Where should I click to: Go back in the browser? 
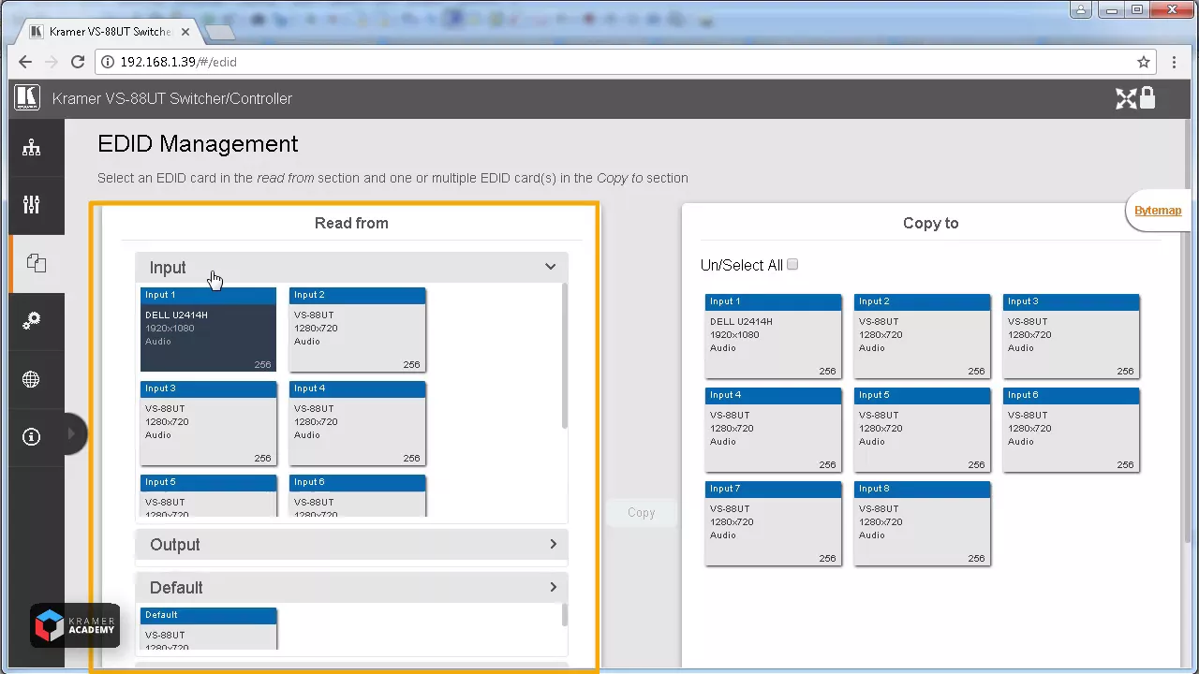pos(25,62)
